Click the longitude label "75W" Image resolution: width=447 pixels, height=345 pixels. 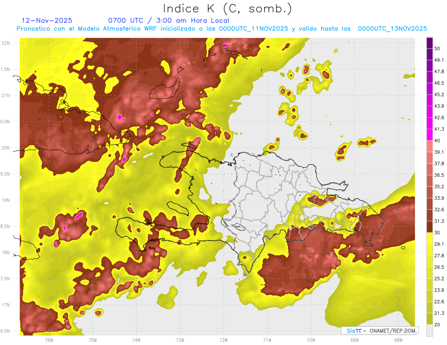pyautogui.click(x=92, y=340)
